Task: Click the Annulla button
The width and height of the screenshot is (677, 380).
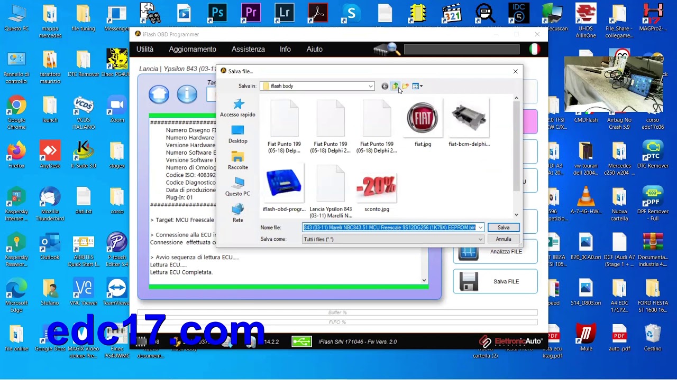Action: pyautogui.click(x=503, y=239)
